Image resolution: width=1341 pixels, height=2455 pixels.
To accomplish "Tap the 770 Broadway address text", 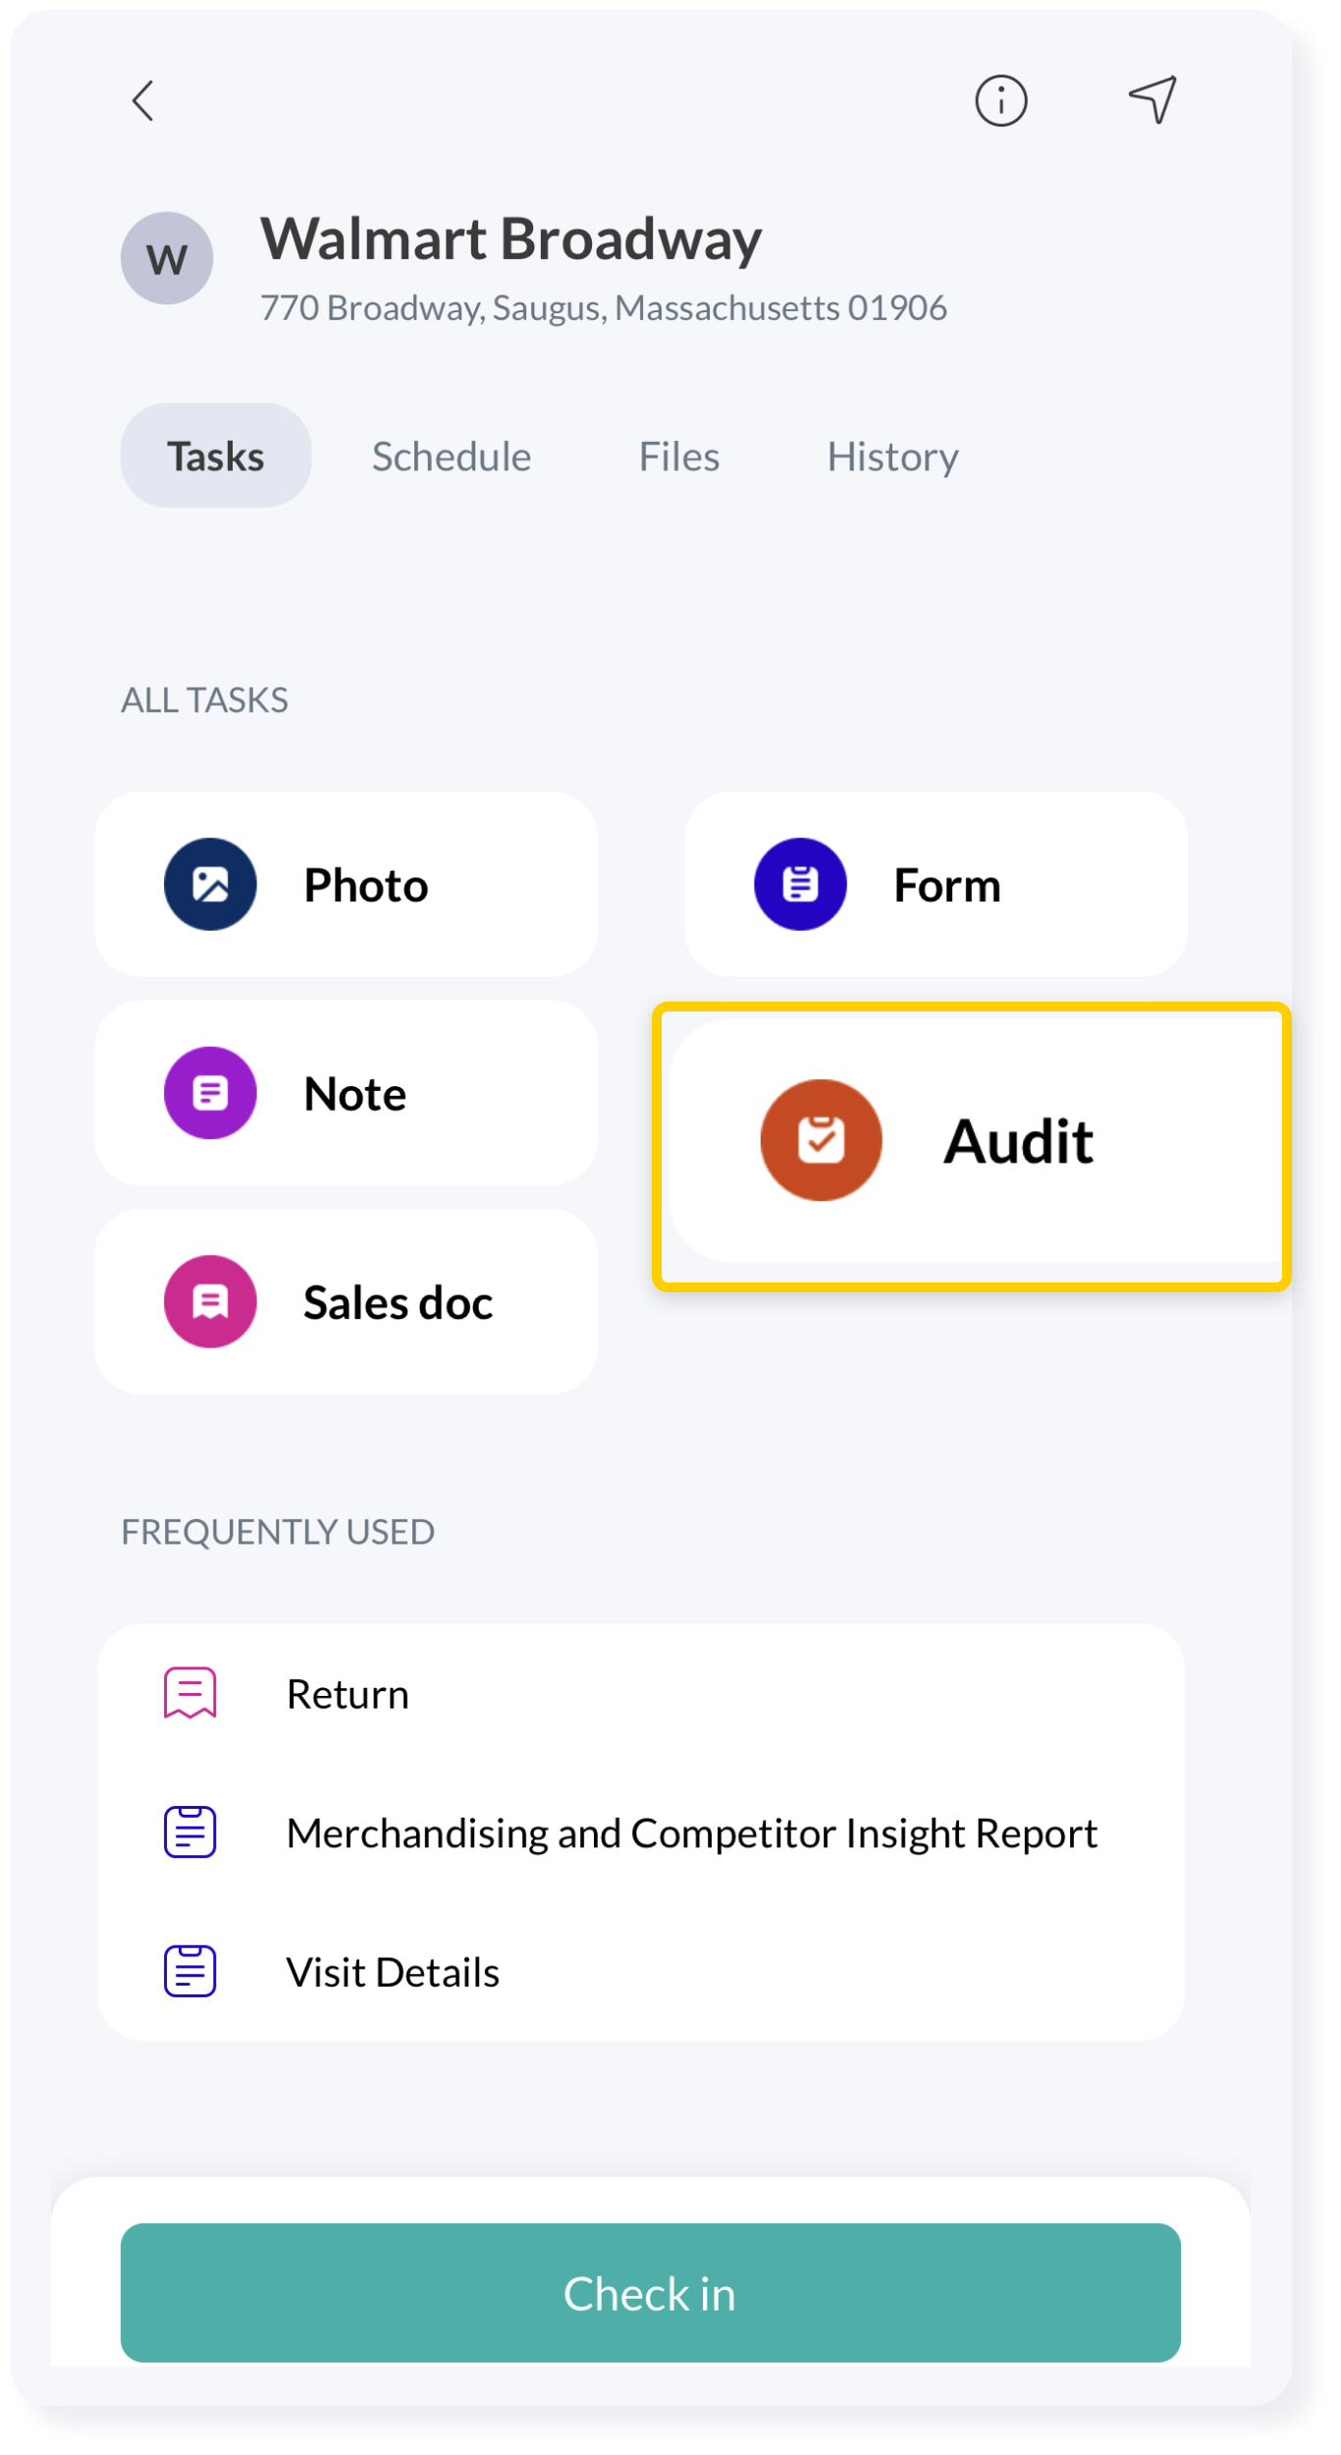I will (603, 308).
